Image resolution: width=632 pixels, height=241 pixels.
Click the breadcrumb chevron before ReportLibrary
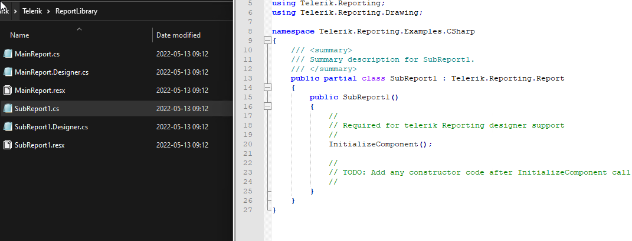point(50,11)
